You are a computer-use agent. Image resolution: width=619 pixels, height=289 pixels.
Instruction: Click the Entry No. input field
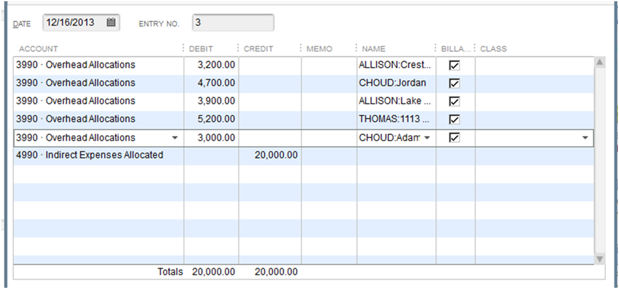(233, 23)
